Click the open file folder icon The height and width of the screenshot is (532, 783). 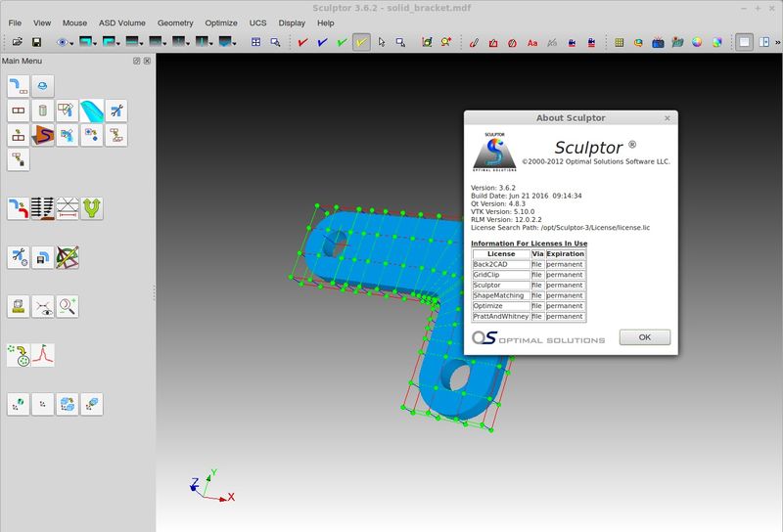coord(18,42)
